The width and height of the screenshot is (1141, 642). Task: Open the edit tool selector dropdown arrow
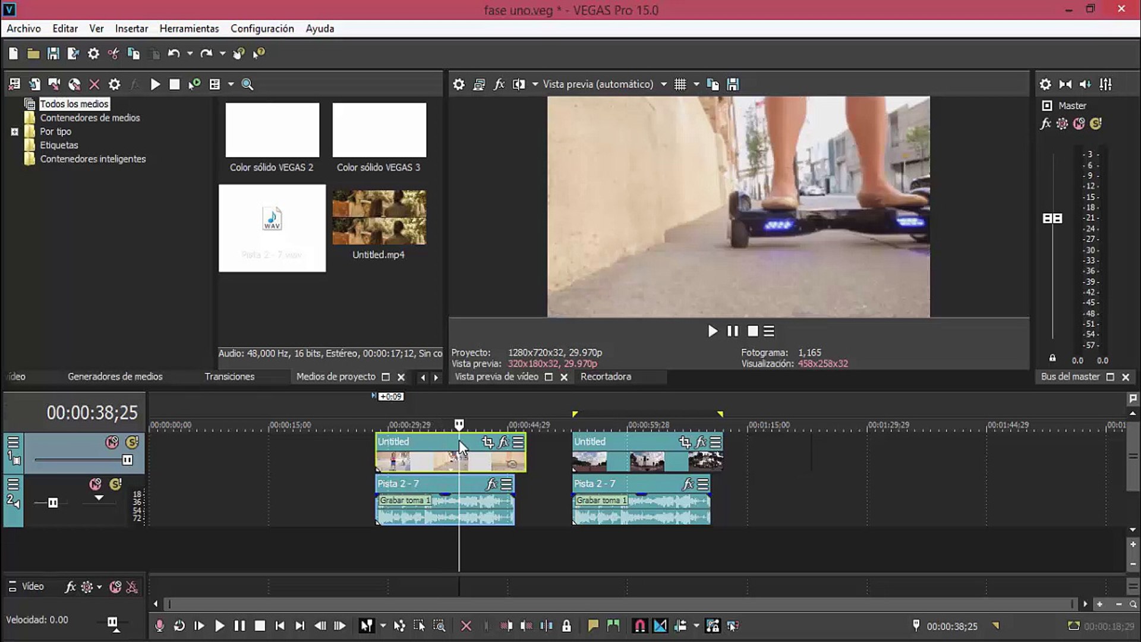383,625
